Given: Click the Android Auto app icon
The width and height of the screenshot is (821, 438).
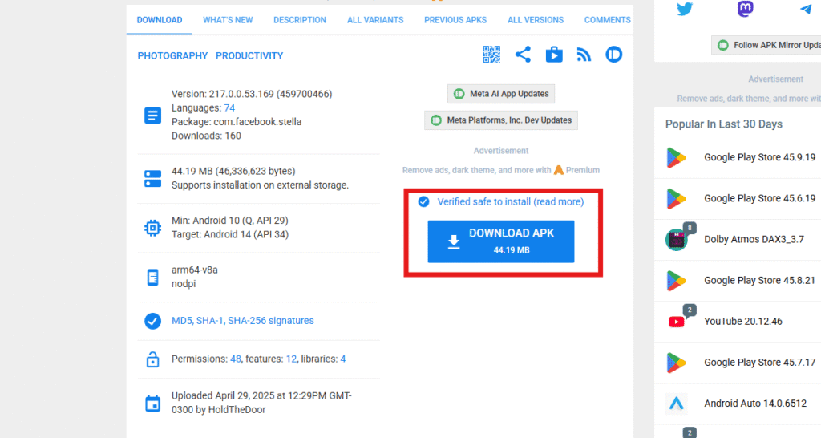Looking at the screenshot, I should [676, 404].
